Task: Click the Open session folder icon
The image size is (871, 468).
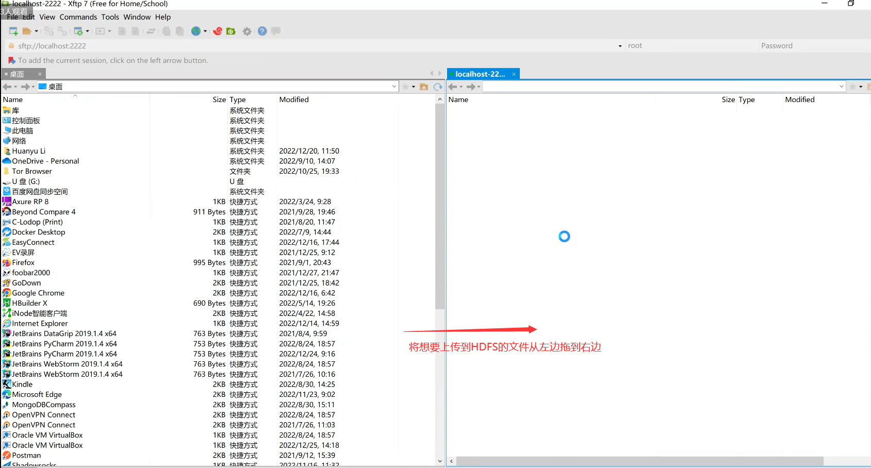Action: pos(27,31)
